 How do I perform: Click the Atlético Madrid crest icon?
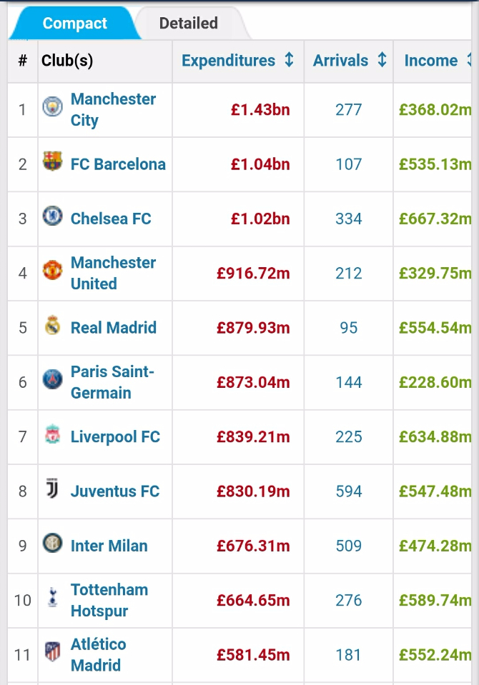click(52, 652)
